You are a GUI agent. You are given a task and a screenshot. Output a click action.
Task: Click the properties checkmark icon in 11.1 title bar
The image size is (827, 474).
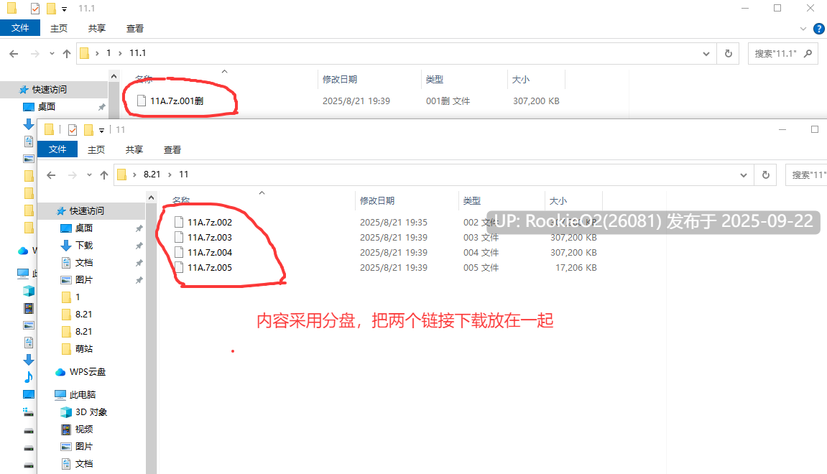pyautogui.click(x=34, y=9)
